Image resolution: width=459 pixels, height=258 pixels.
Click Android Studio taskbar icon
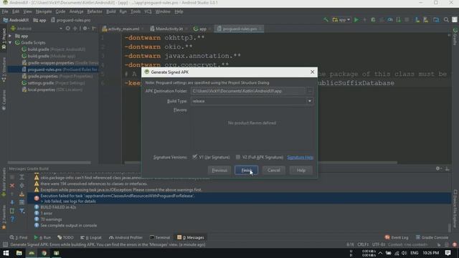coord(32,253)
